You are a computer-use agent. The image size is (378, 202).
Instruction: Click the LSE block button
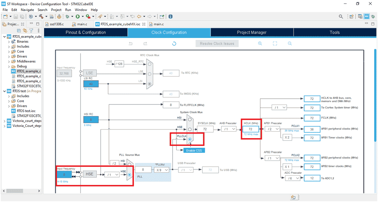(89, 73)
